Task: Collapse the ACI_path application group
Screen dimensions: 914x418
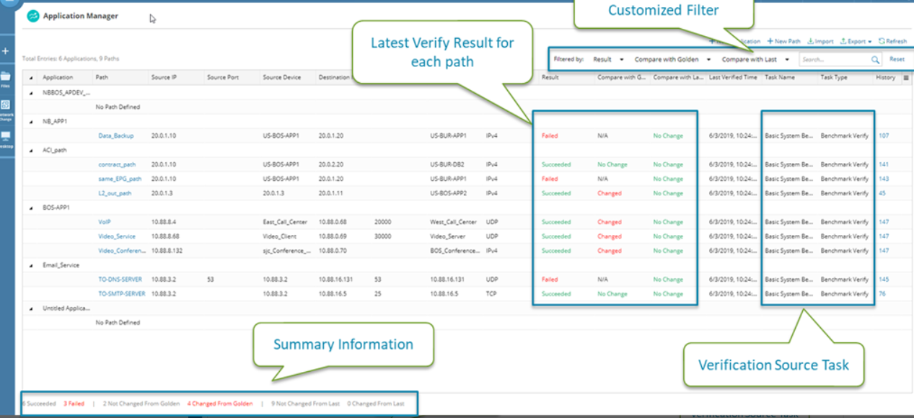Action: coord(31,150)
